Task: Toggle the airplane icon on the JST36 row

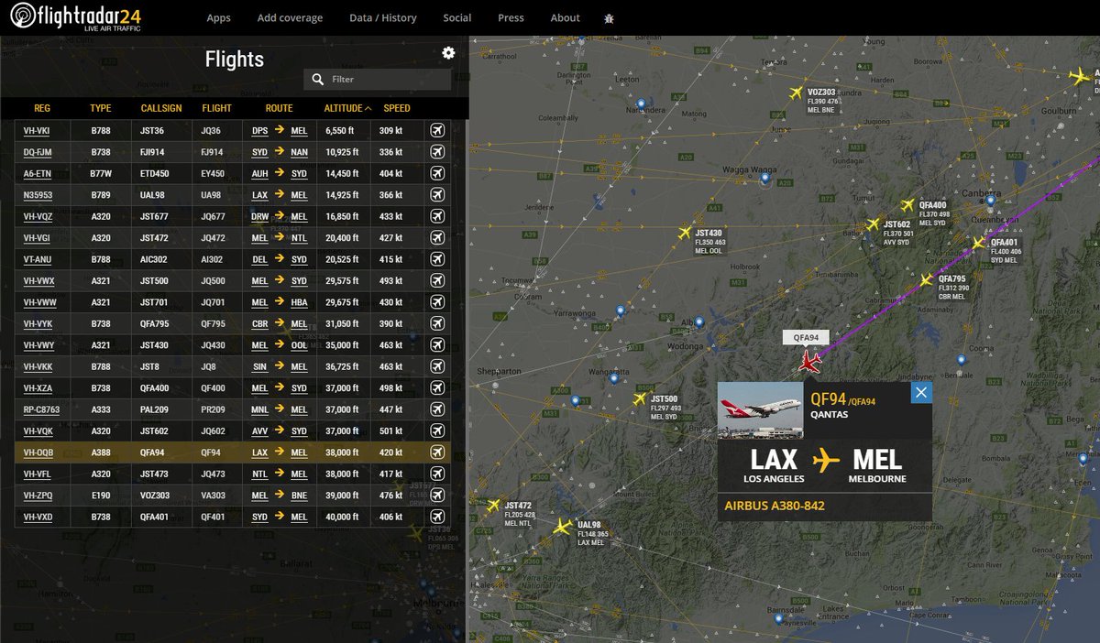Action: pyautogui.click(x=437, y=130)
